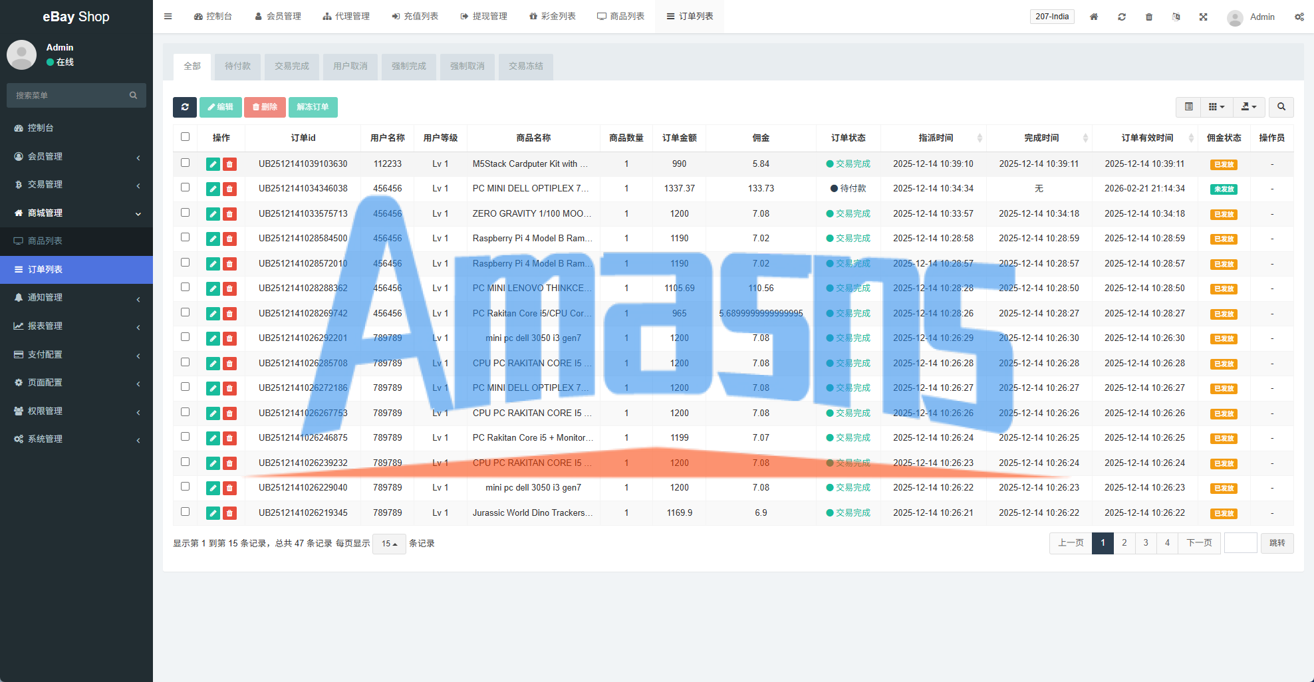Viewport: 1314px width, 682px height.
Task: Click the search magnifier in sidebar search box
Action: click(133, 95)
